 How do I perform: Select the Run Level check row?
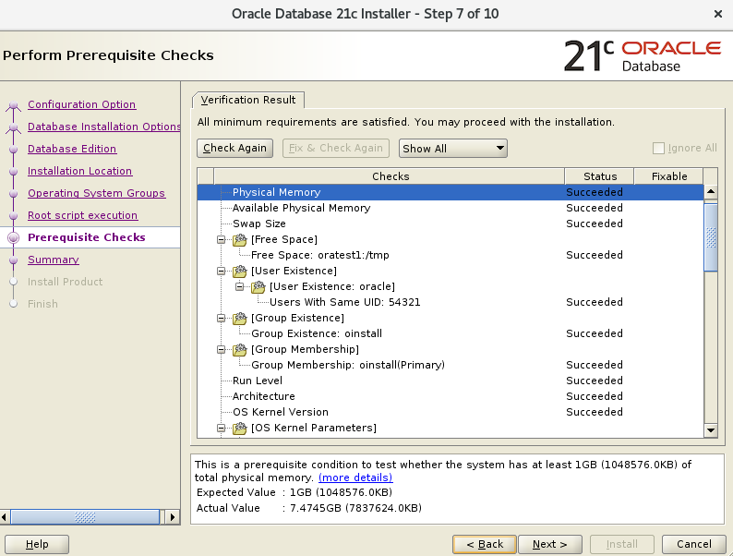(x=451, y=381)
